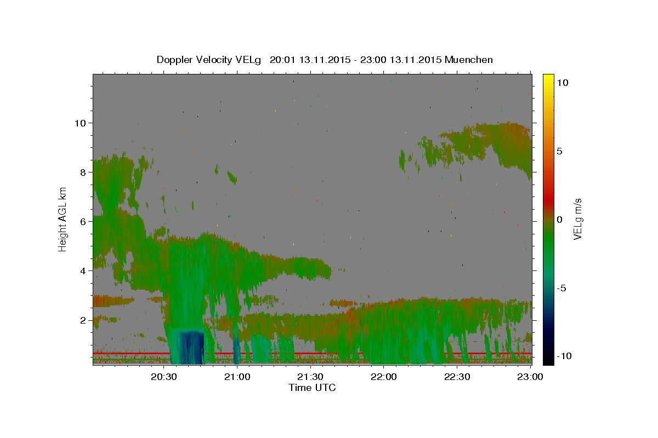The height and width of the screenshot is (438, 658).
Task: Click the 'Height AGL km' axis label
Action: [63, 220]
